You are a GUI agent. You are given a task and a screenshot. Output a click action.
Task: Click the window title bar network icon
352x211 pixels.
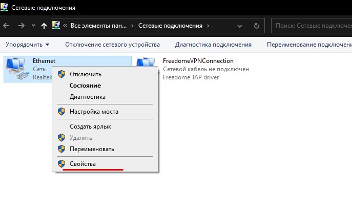4,7
